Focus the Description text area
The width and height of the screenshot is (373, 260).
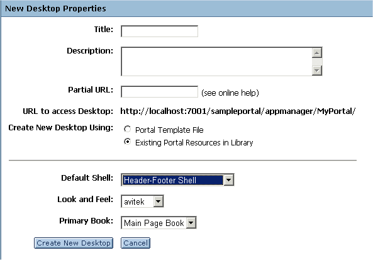click(x=216, y=62)
